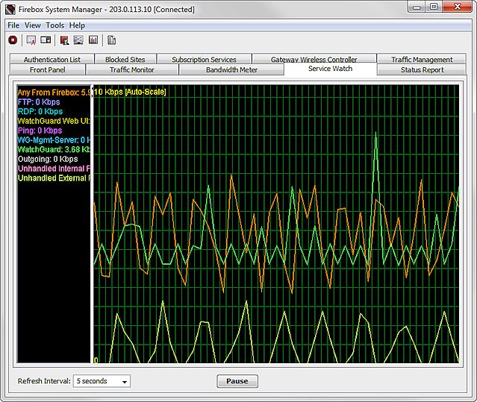Click the Firebox System Manager title bar icon
The height and width of the screenshot is (402, 477).
(10, 10)
